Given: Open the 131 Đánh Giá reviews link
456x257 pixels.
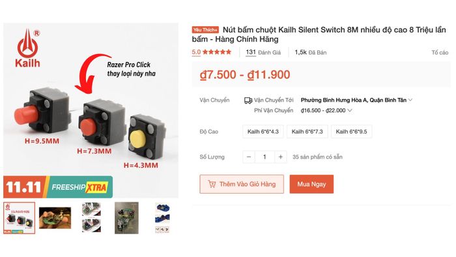Looking at the screenshot, I should [x=263, y=52].
